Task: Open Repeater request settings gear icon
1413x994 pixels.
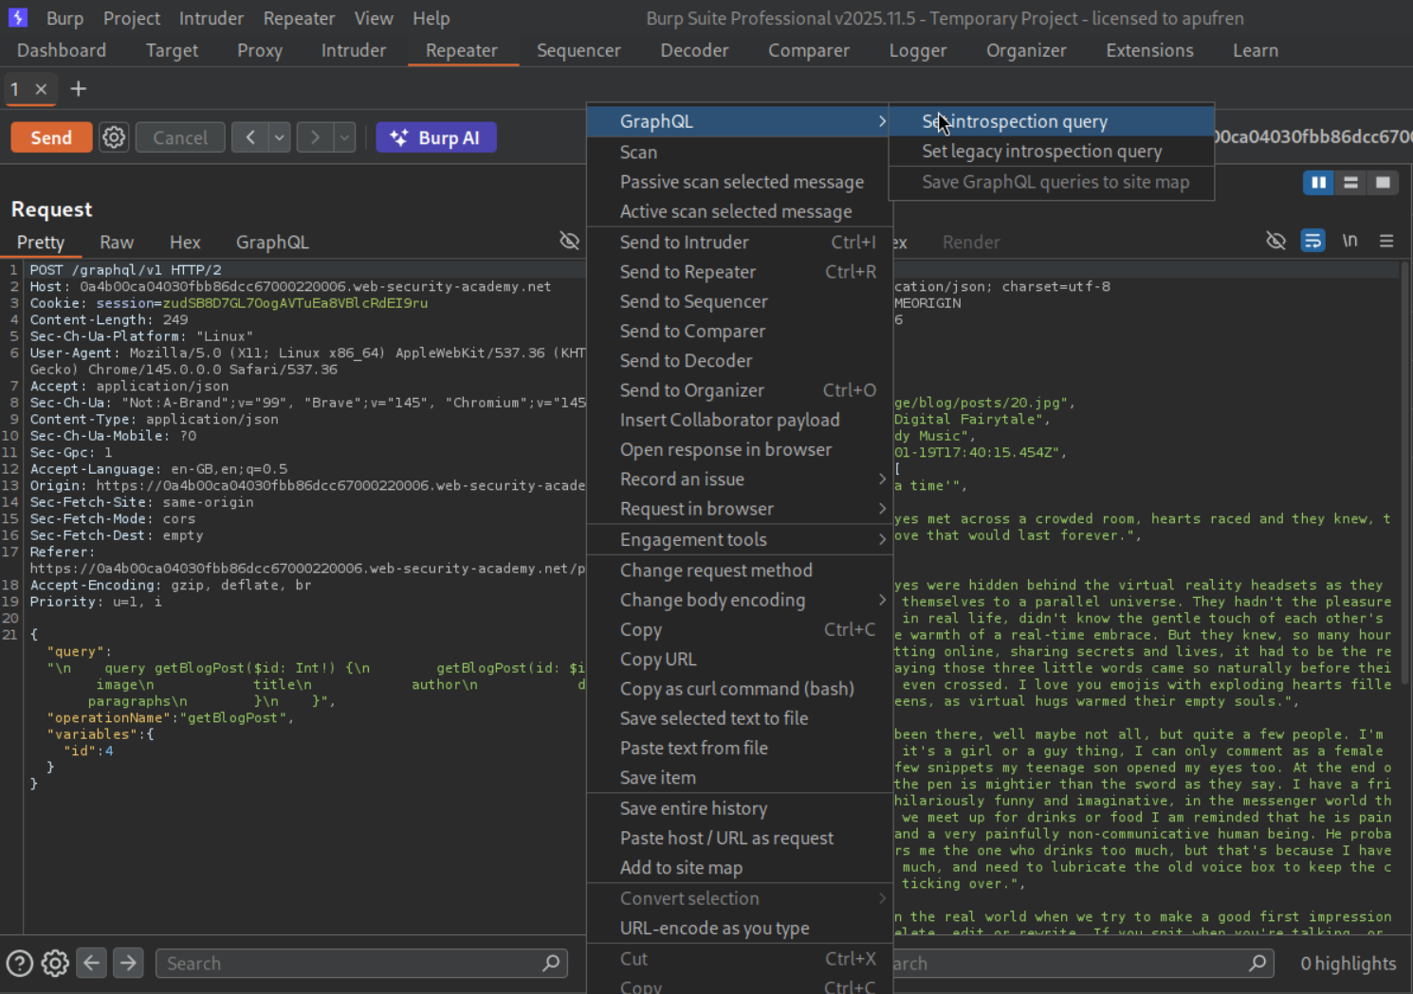Action: 114,137
